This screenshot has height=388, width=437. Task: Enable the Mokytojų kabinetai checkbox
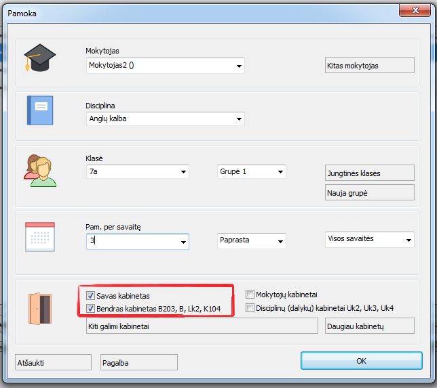pos(250,295)
